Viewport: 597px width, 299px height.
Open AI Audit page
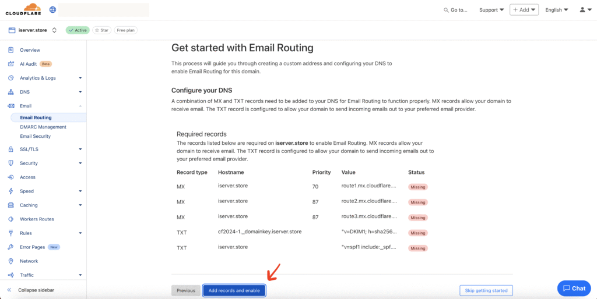click(x=28, y=64)
